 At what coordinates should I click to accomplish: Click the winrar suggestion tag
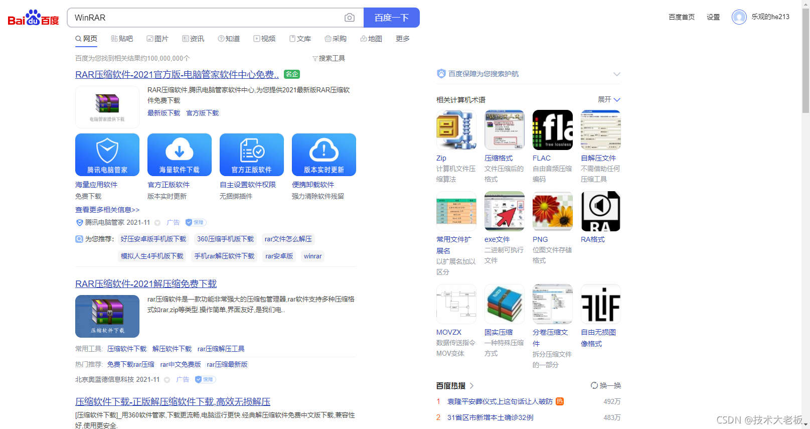[313, 256]
